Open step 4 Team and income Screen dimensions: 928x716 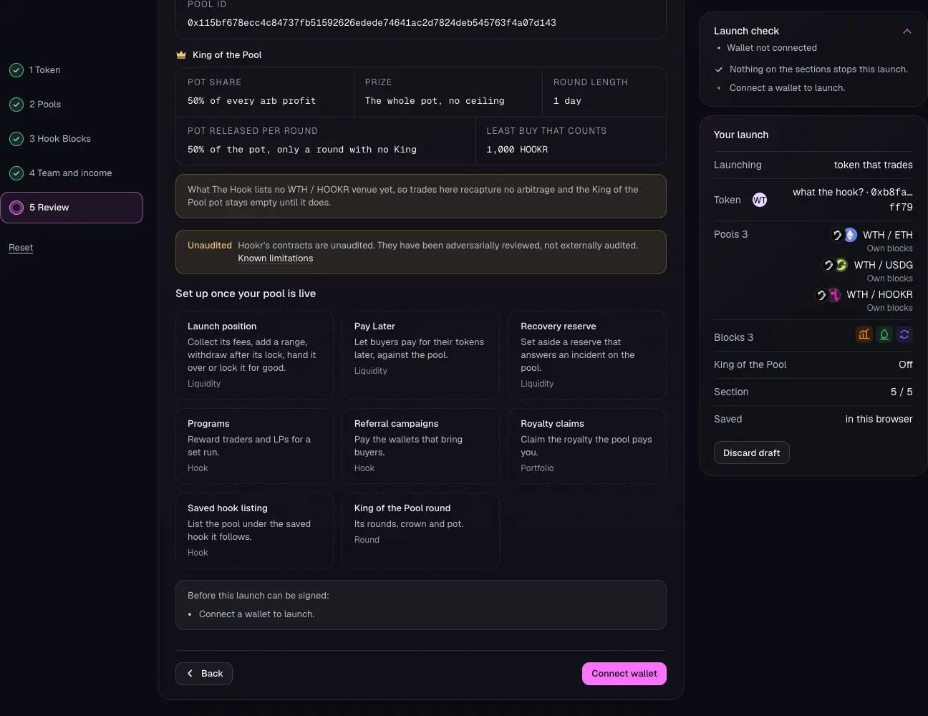pyautogui.click(x=72, y=173)
